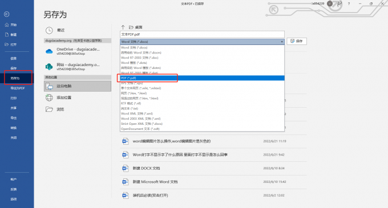Image resolution: width=388 pixels, height=208 pixels.
Task: Select 这台电脑 as save location
Action: pos(78,86)
